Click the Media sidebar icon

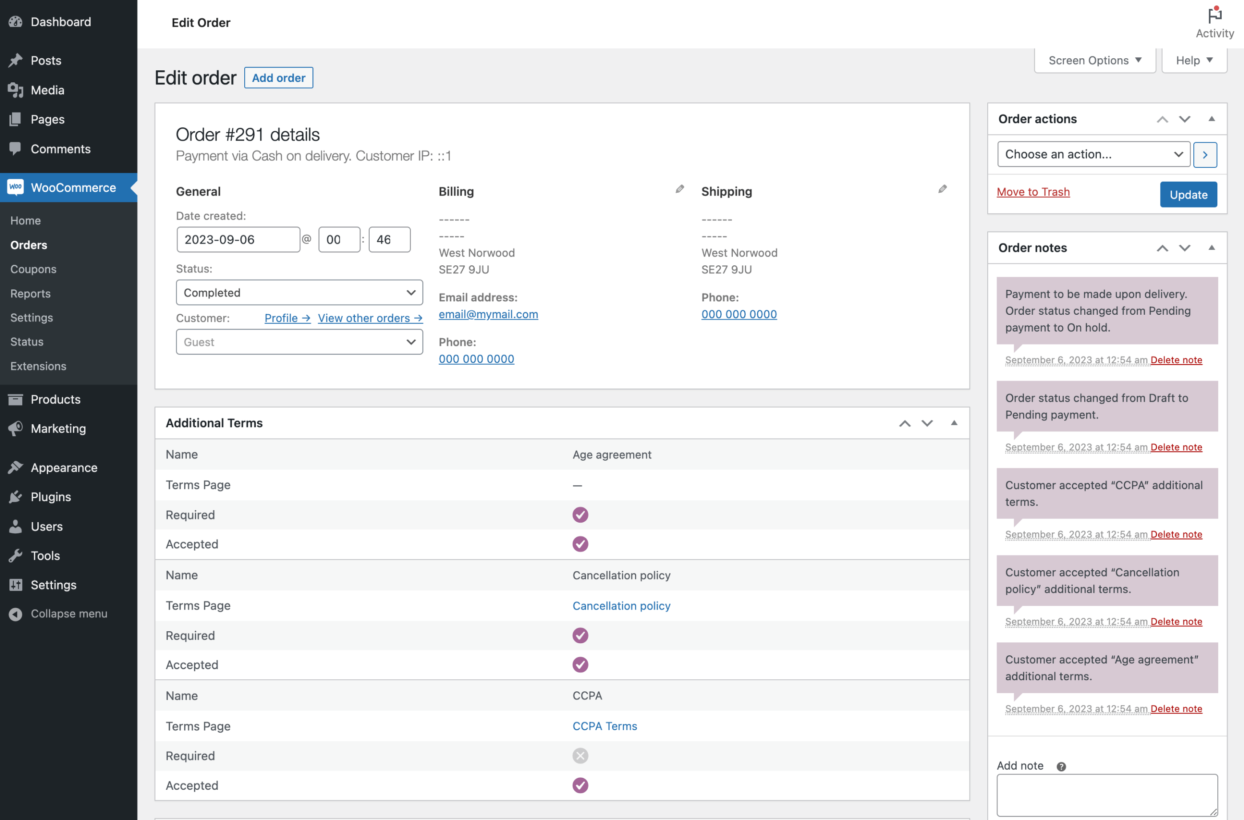(x=16, y=90)
